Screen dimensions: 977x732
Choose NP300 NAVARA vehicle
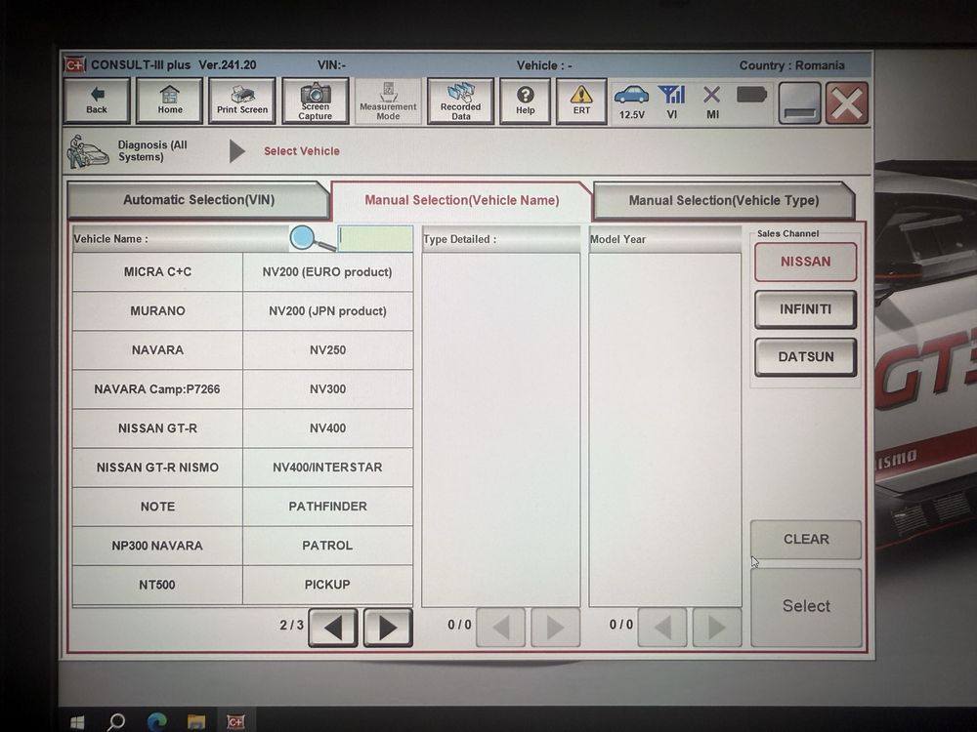tap(157, 546)
